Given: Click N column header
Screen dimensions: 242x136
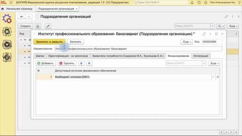Looking at the screenshot, I should (x=45, y=71).
